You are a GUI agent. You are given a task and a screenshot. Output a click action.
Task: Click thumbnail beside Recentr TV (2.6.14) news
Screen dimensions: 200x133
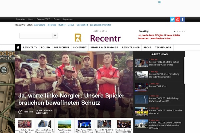click(x=141, y=87)
